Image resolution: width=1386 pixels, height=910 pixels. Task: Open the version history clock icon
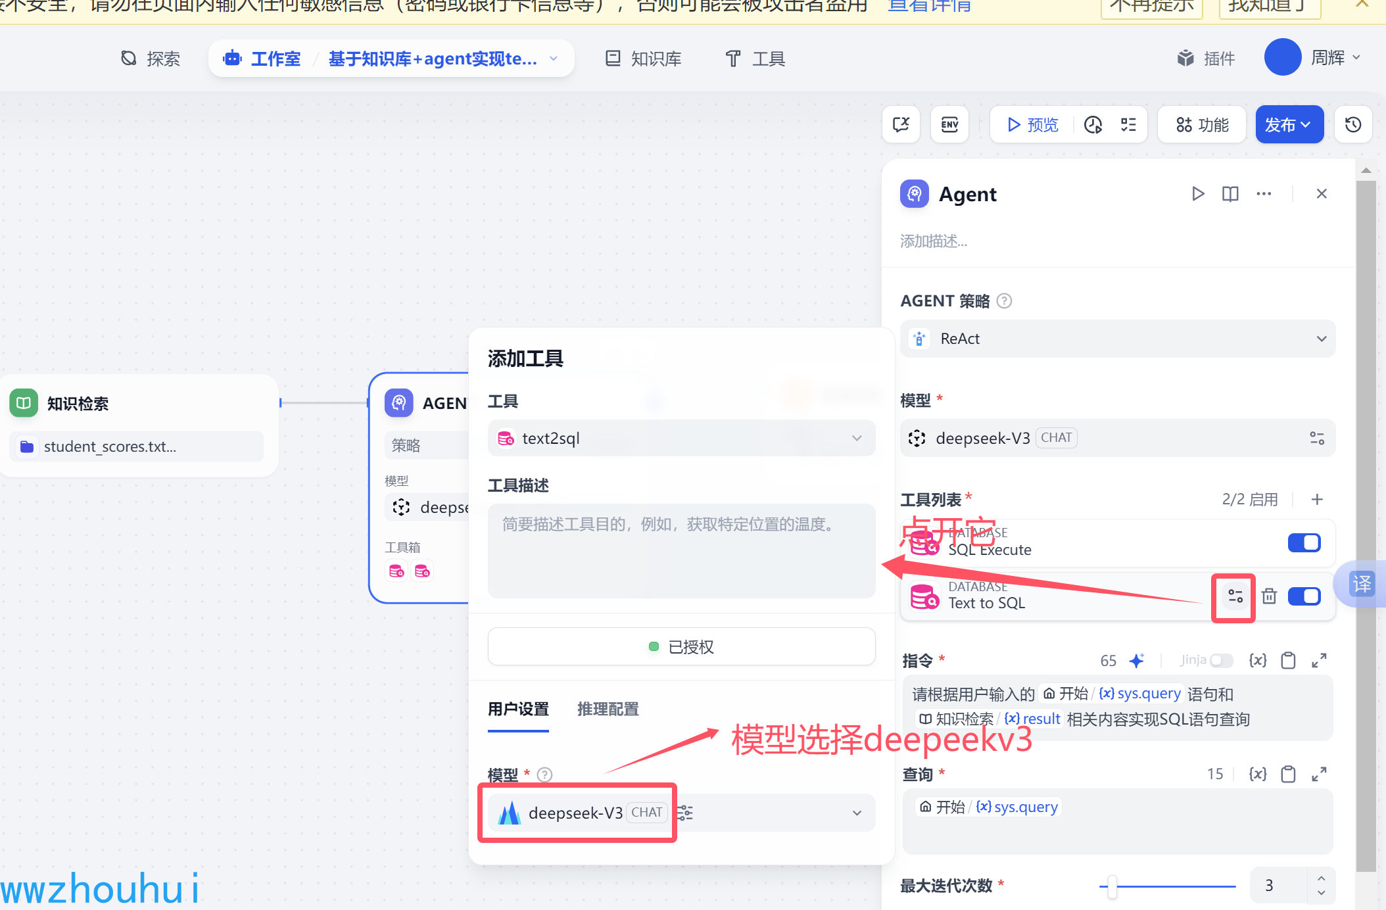[1352, 124]
